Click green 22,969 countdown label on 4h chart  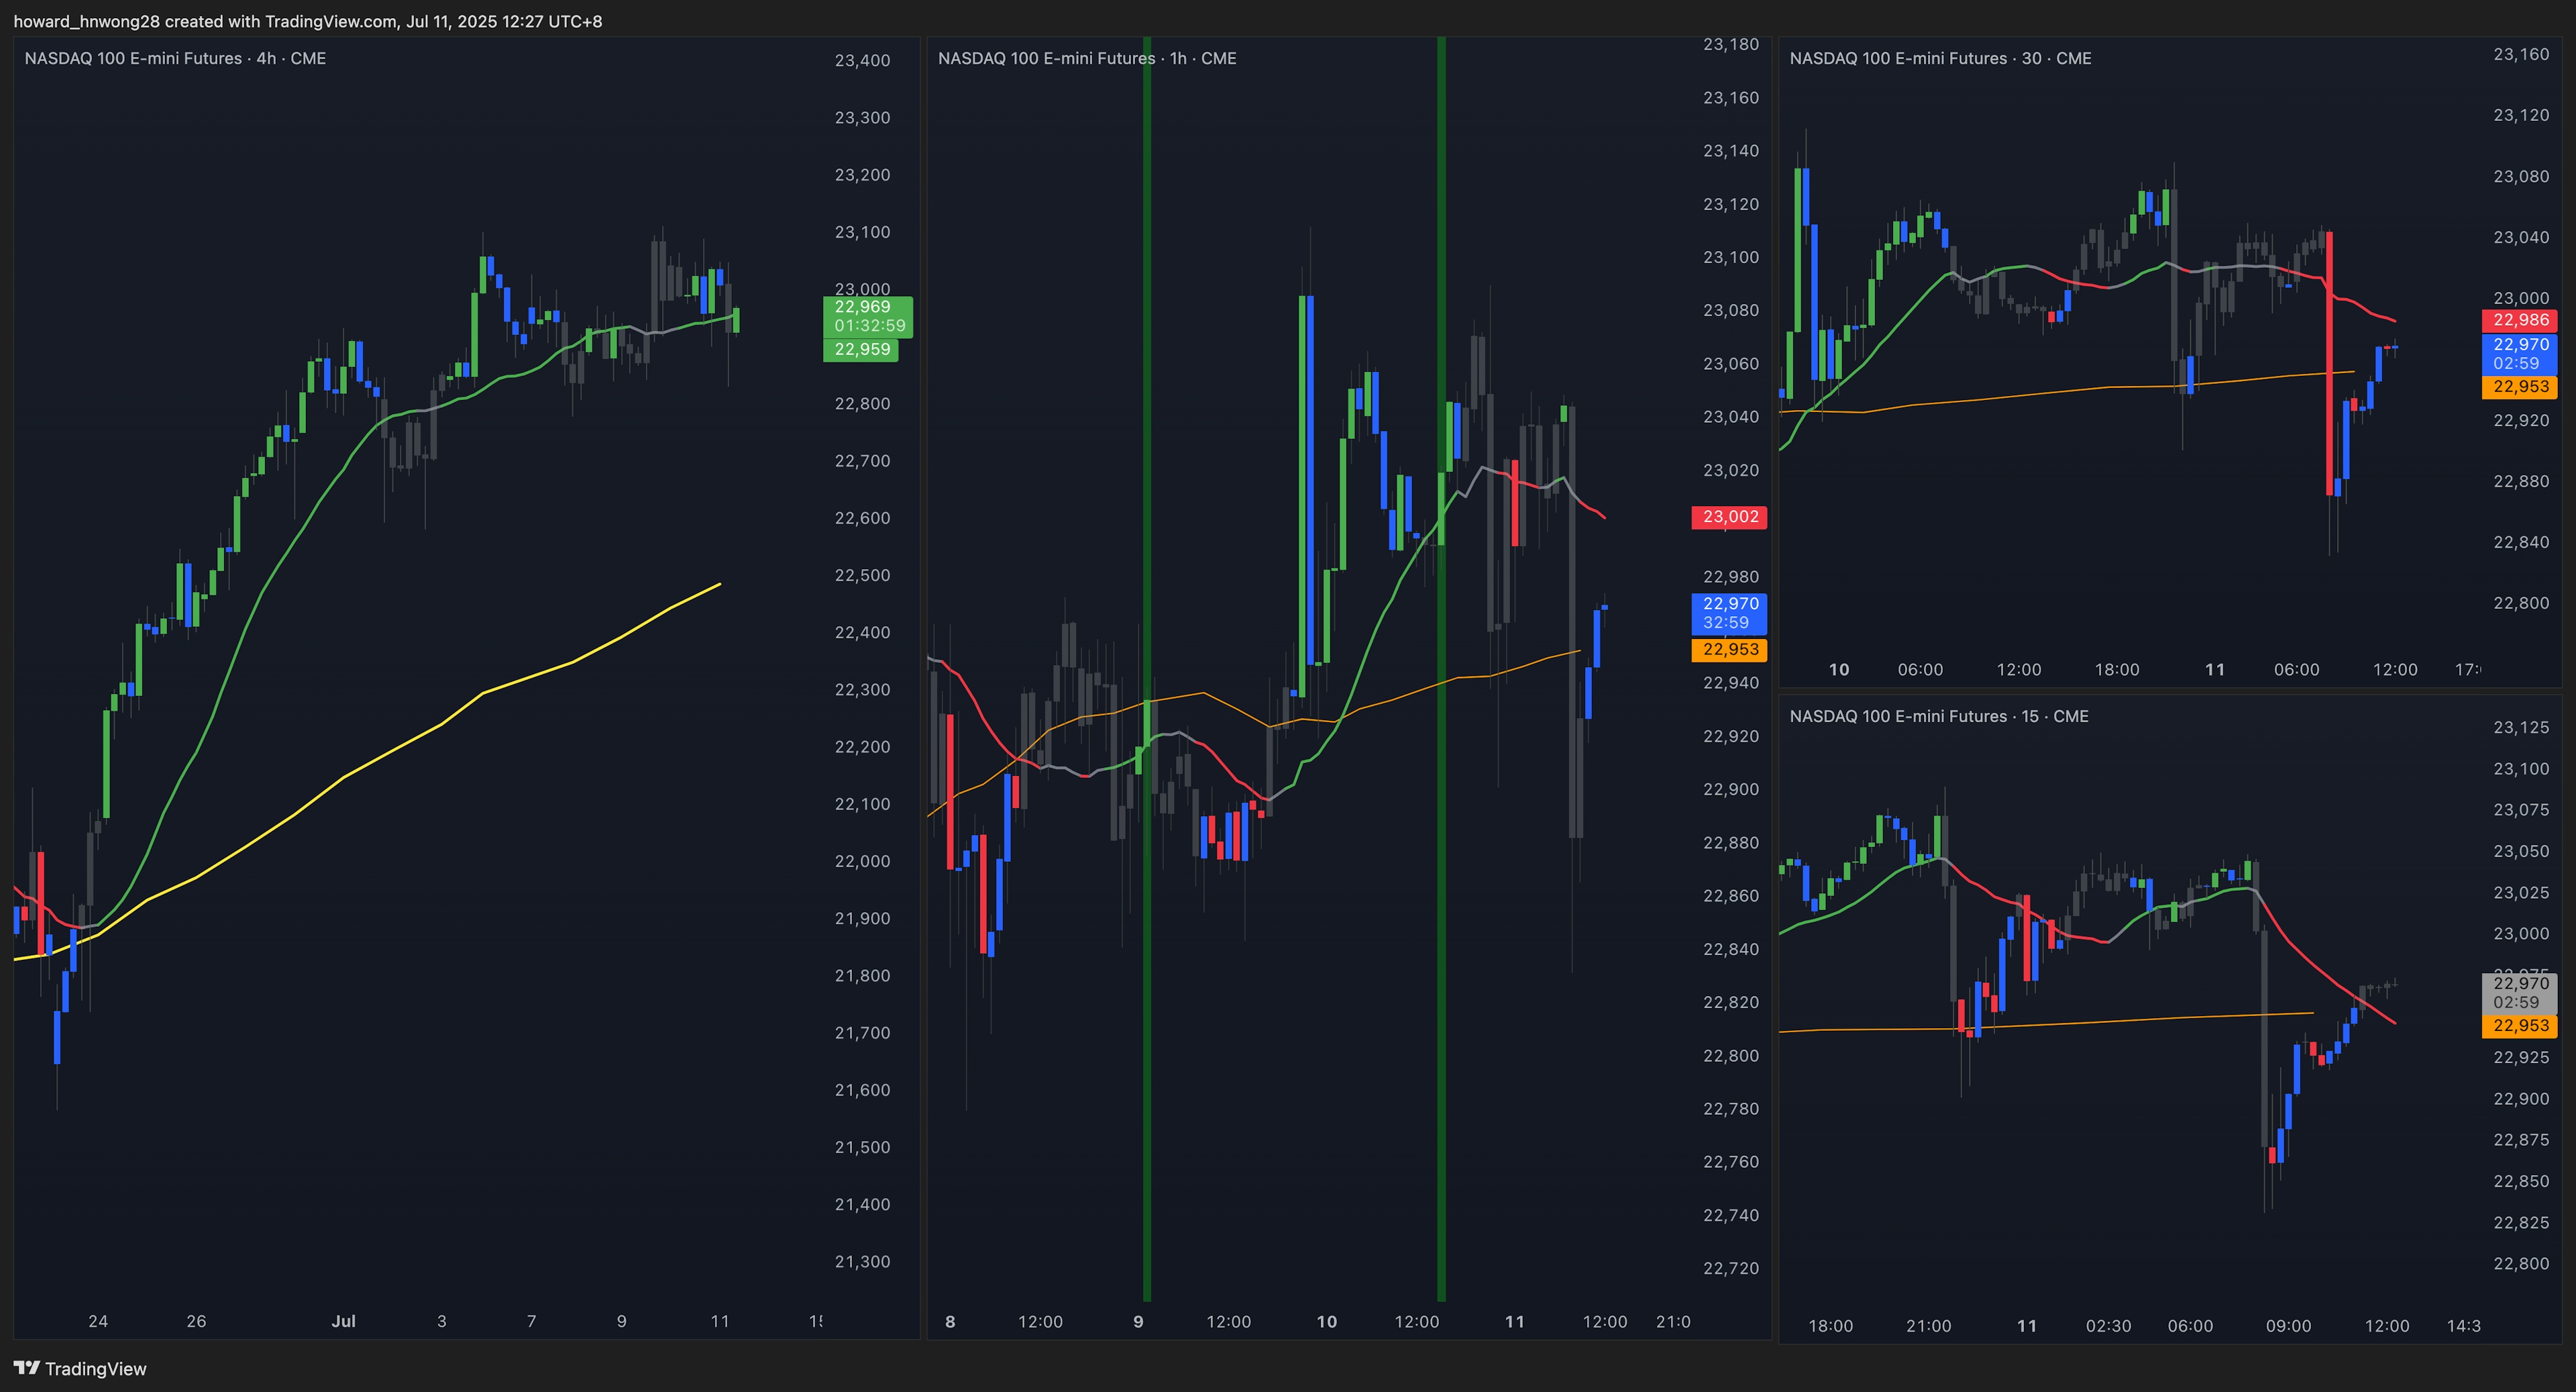(x=867, y=316)
